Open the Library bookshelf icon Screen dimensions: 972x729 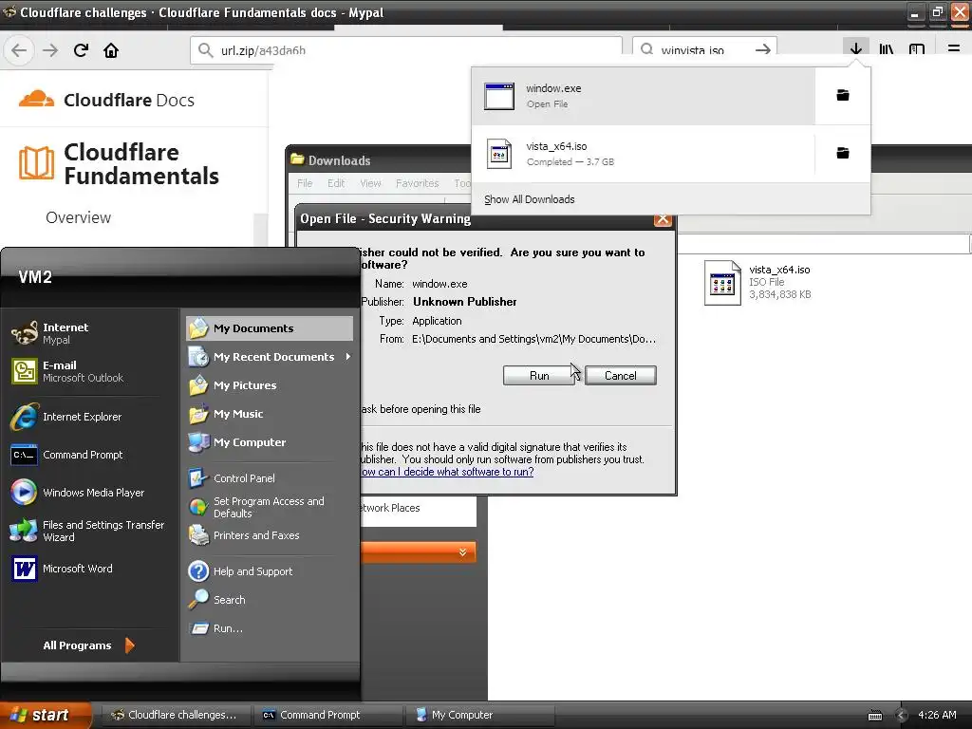887,49
